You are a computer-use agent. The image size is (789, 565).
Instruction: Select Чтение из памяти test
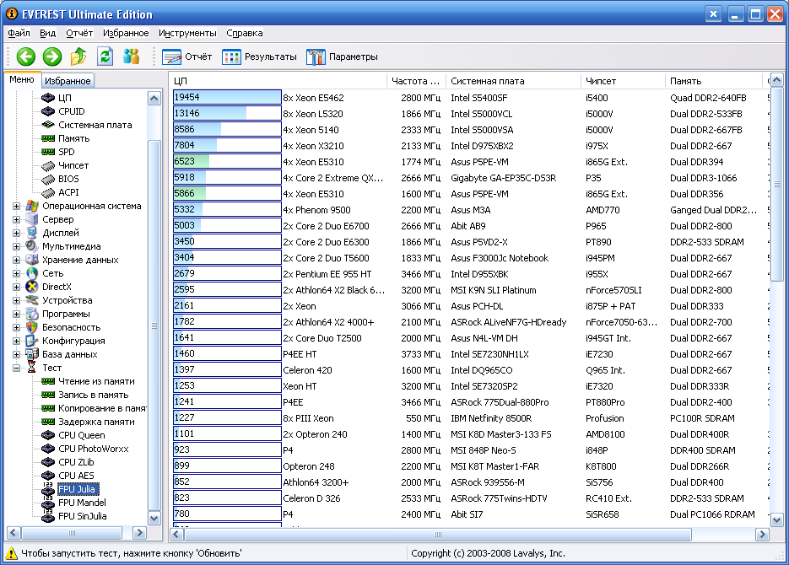point(96,381)
